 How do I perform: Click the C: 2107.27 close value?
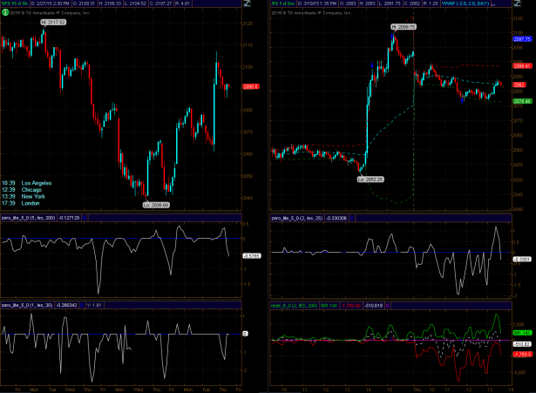point(160,3)
